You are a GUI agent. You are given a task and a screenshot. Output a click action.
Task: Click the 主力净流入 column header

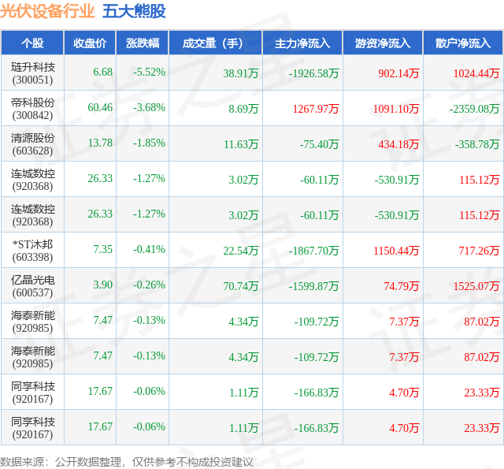[x=302, y=43]
